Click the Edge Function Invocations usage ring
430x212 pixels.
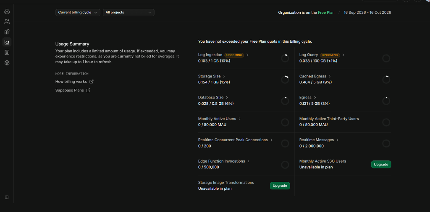click(285, 165)
